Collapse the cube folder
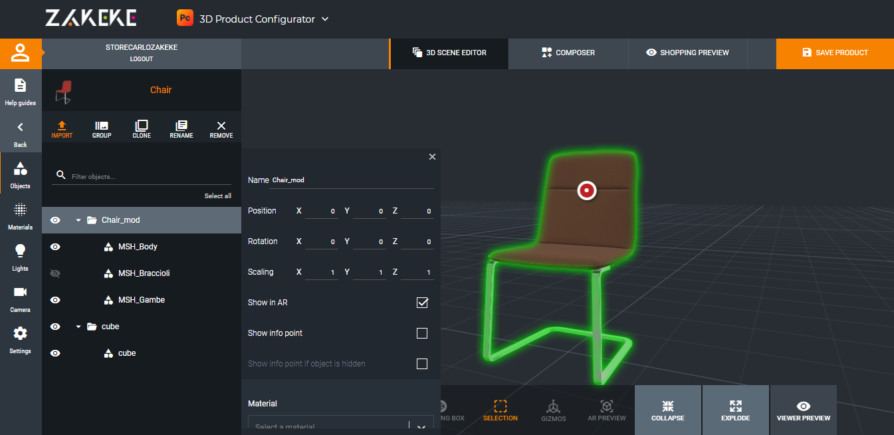 click(78, 327)
